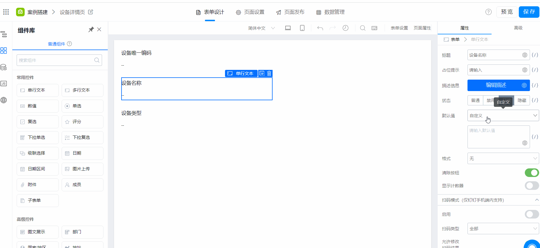Click the green 案例搭建 app logo
Image resolution: width=540 pixels, height=248 pixels.
coord(20,12)
